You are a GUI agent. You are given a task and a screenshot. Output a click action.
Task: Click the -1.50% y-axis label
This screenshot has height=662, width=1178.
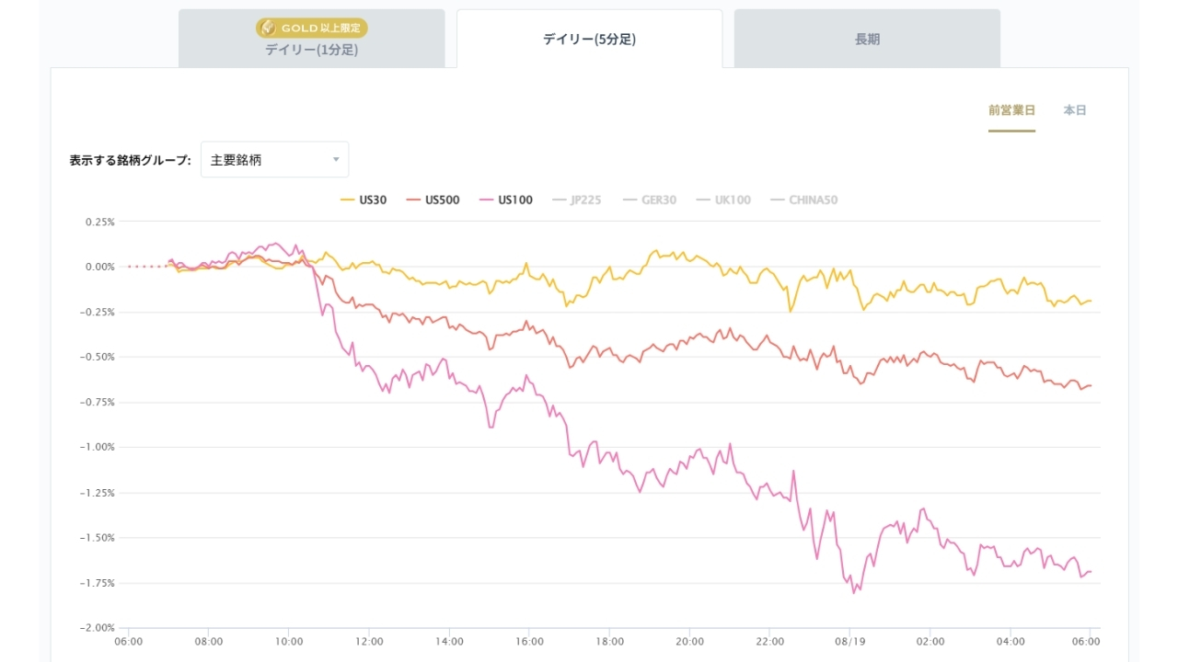tap(98, 538)
